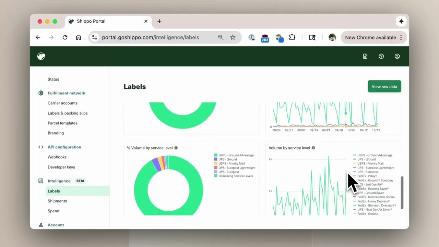Screen dimensions: 439x247
Task: Open the Chrome extensions puzzle icon
Action: [292, 37]
